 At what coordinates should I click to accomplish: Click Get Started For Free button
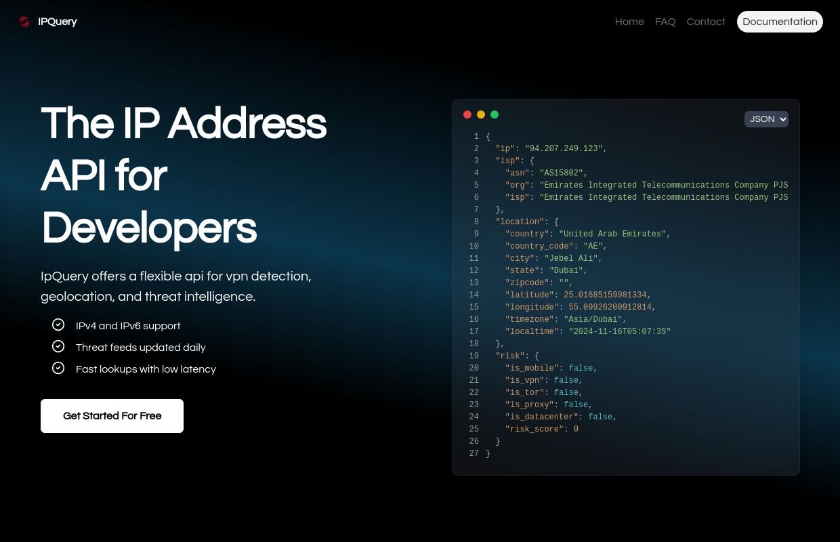112,416
